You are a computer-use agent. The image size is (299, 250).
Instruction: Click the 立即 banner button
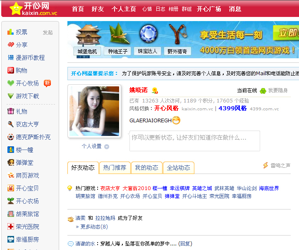[x=286, y=33]
